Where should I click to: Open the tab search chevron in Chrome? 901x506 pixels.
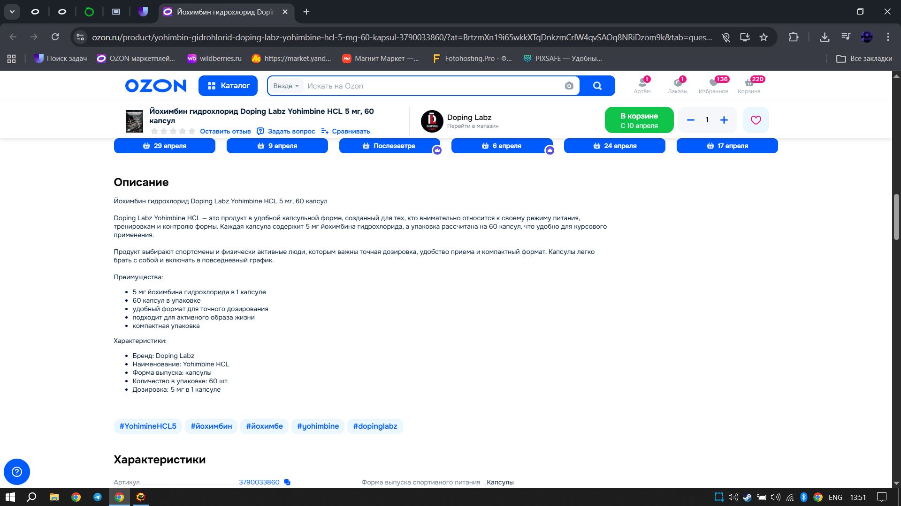point(12,12)
